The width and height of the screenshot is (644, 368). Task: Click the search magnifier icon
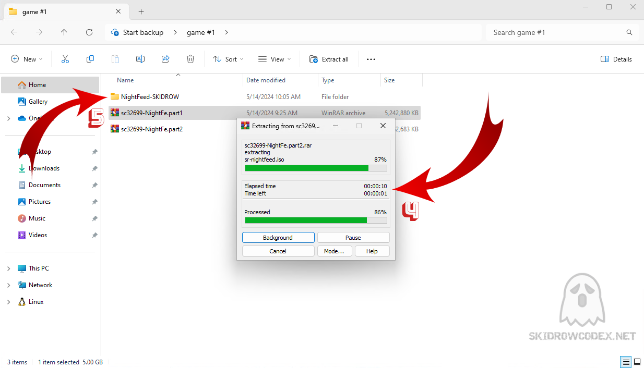pyautogui.click(x=629, y=32)
